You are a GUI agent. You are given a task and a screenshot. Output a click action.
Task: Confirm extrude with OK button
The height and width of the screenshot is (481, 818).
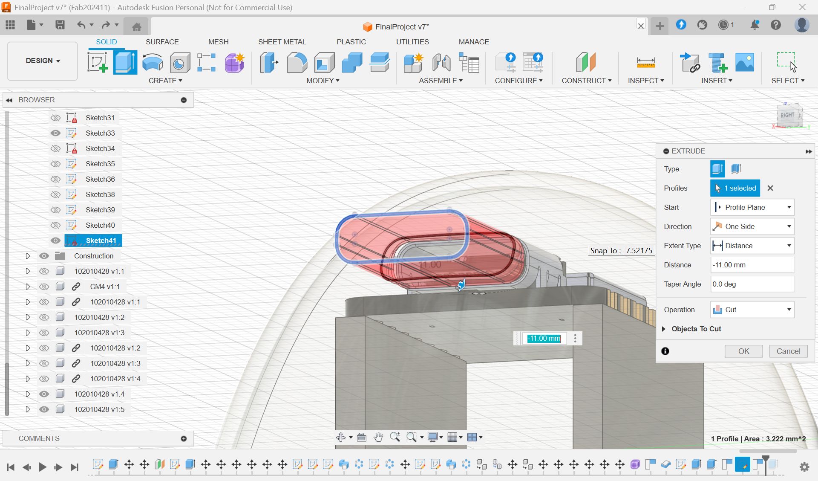click(x=743, y=351)
